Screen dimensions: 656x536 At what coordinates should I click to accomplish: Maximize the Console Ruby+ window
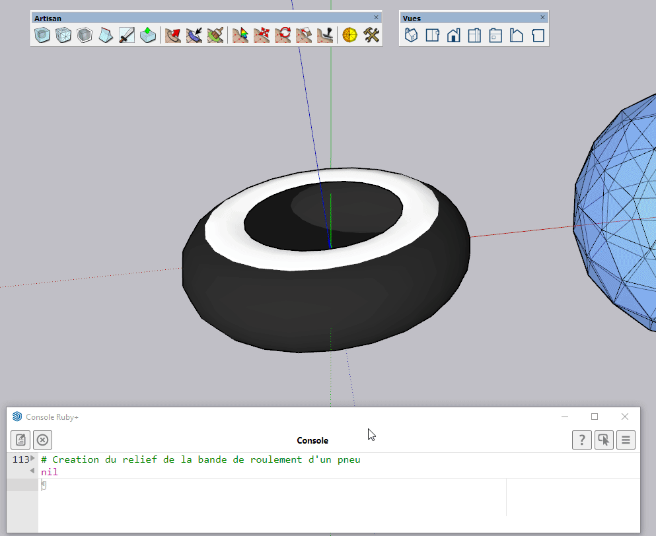click(x=595, y=417)
